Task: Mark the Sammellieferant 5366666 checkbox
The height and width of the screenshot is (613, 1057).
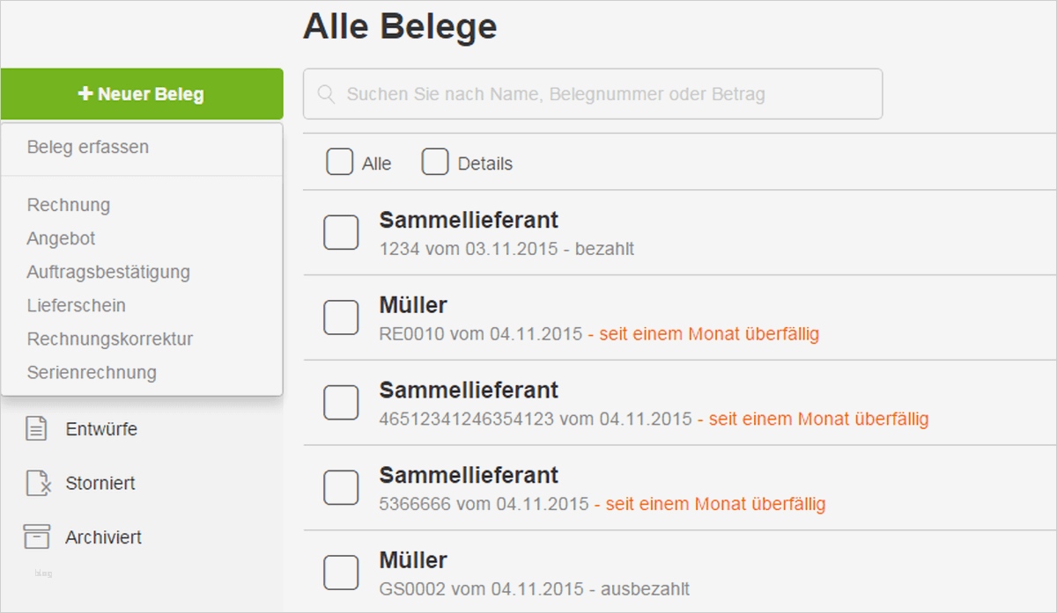Action: click(341, 487)
